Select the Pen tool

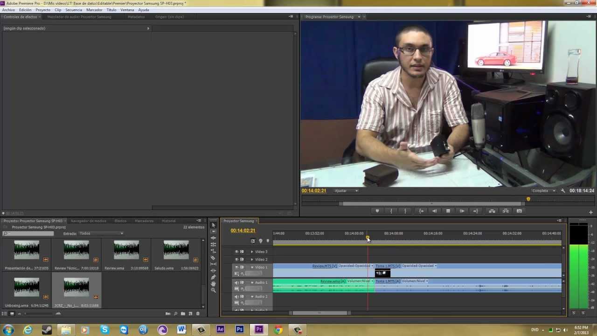click(x=213, y=277)
